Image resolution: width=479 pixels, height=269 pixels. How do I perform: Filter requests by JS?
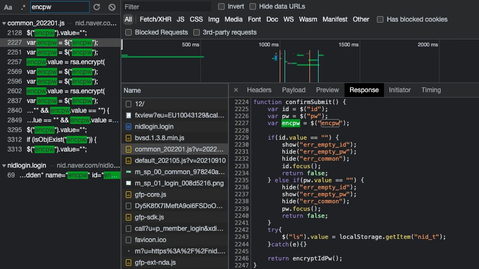point(180,19)
